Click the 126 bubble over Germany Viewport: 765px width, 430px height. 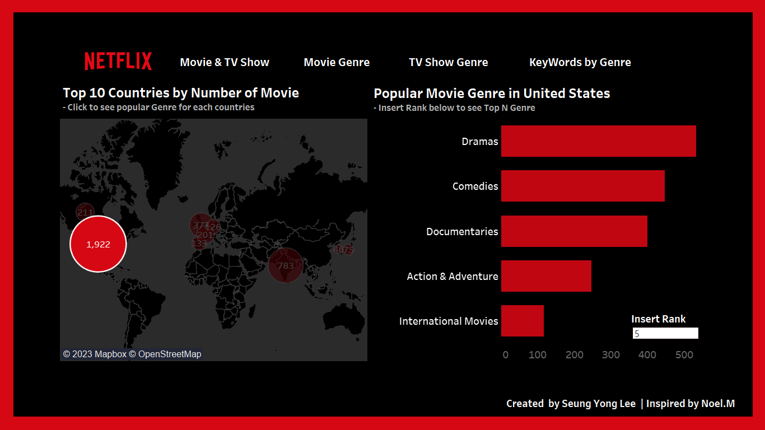(213, 227)
